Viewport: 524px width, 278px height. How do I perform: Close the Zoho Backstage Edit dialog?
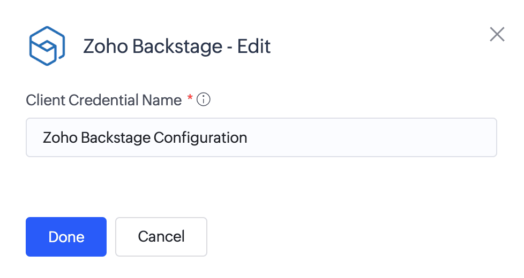[497, 35]
